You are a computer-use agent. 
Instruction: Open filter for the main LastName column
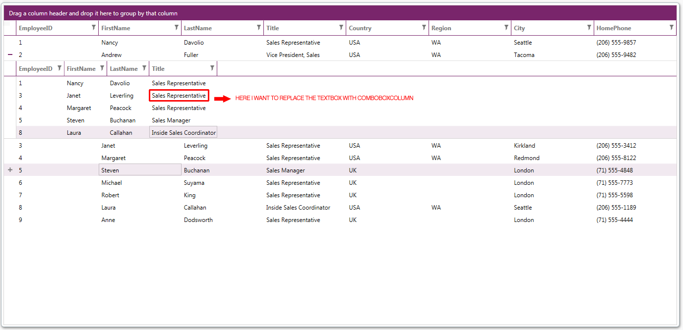(258, 28)
